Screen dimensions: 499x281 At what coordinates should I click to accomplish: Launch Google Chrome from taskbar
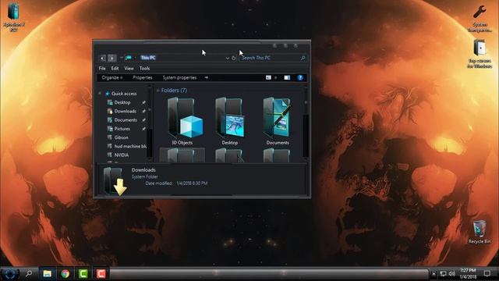click(x=65, y=274)
